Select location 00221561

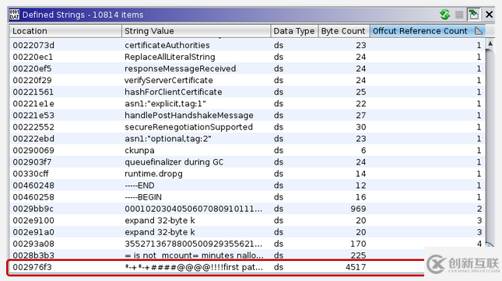(x=33, y=92)
